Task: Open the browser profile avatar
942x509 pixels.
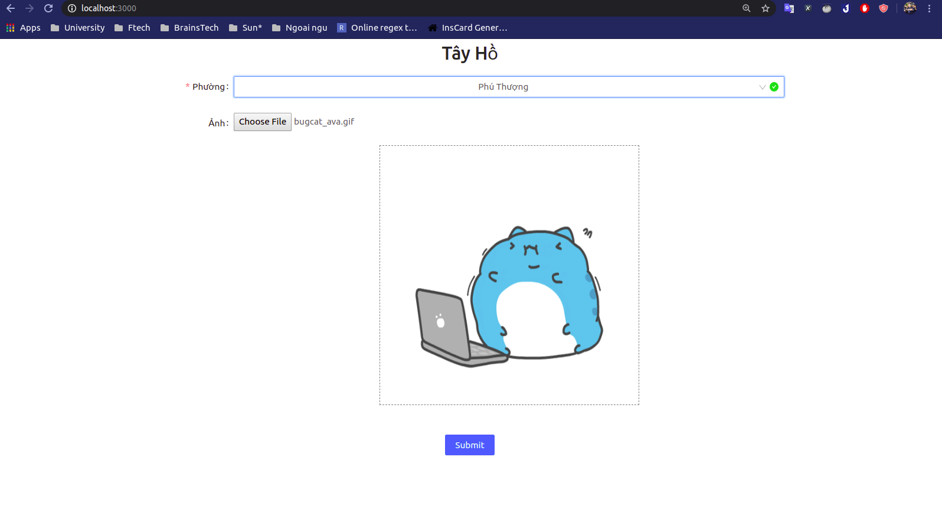Action: click(910, 8)
